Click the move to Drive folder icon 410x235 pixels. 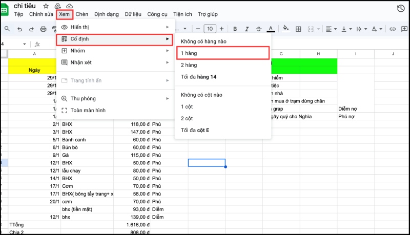click(57, 6)
